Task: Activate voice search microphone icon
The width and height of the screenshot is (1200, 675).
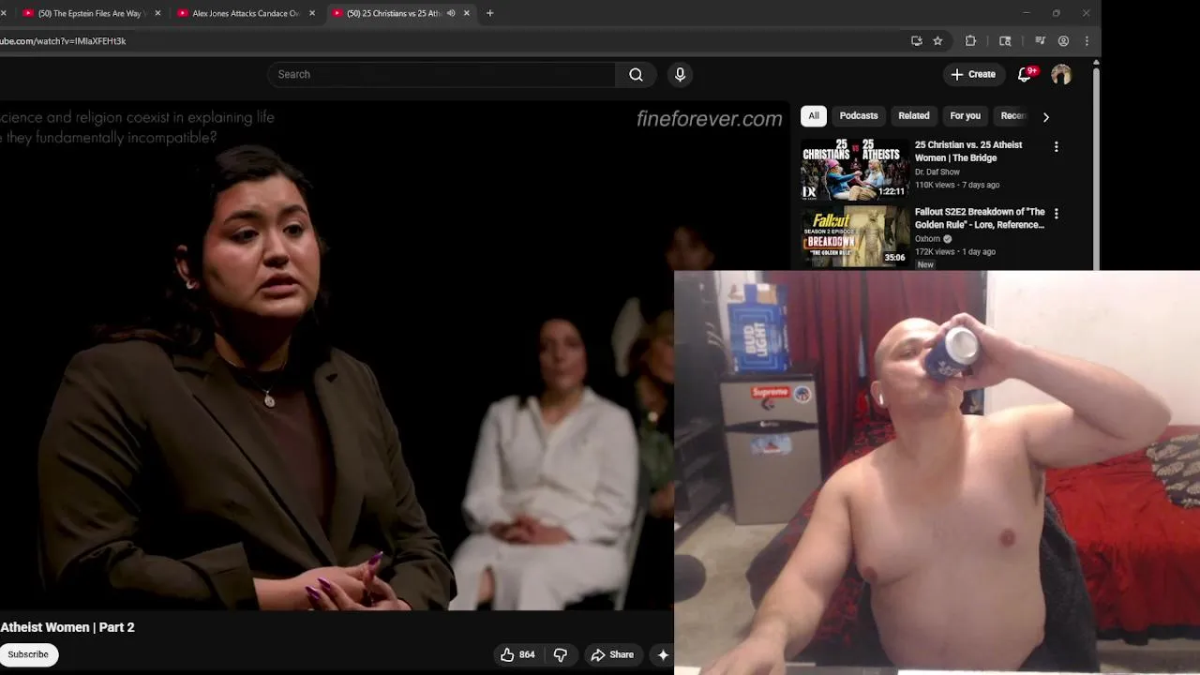Action: 681,75
